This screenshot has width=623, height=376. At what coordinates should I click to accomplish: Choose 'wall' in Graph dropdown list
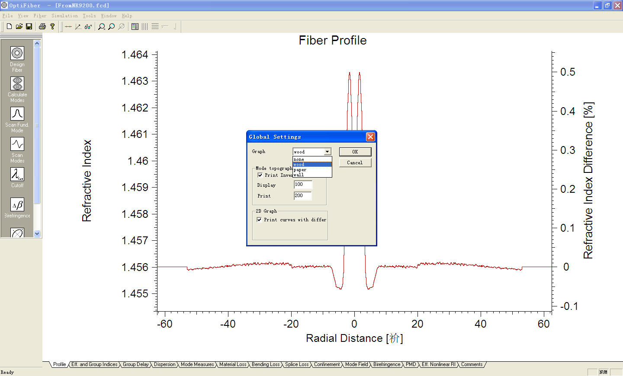point(312,175)
